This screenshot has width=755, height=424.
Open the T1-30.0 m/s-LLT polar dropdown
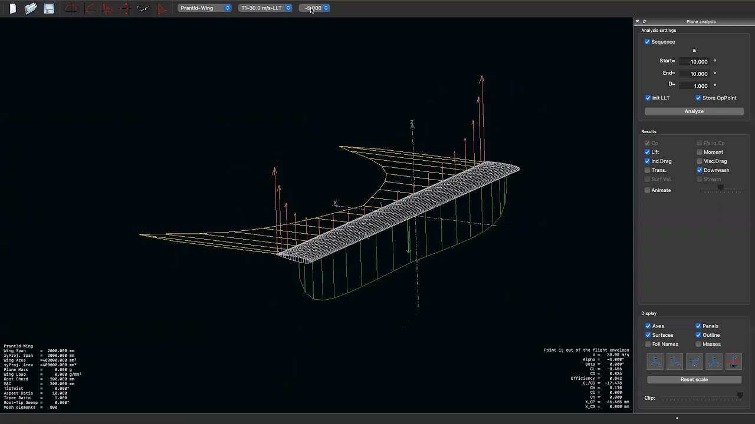tap(265, 8)
